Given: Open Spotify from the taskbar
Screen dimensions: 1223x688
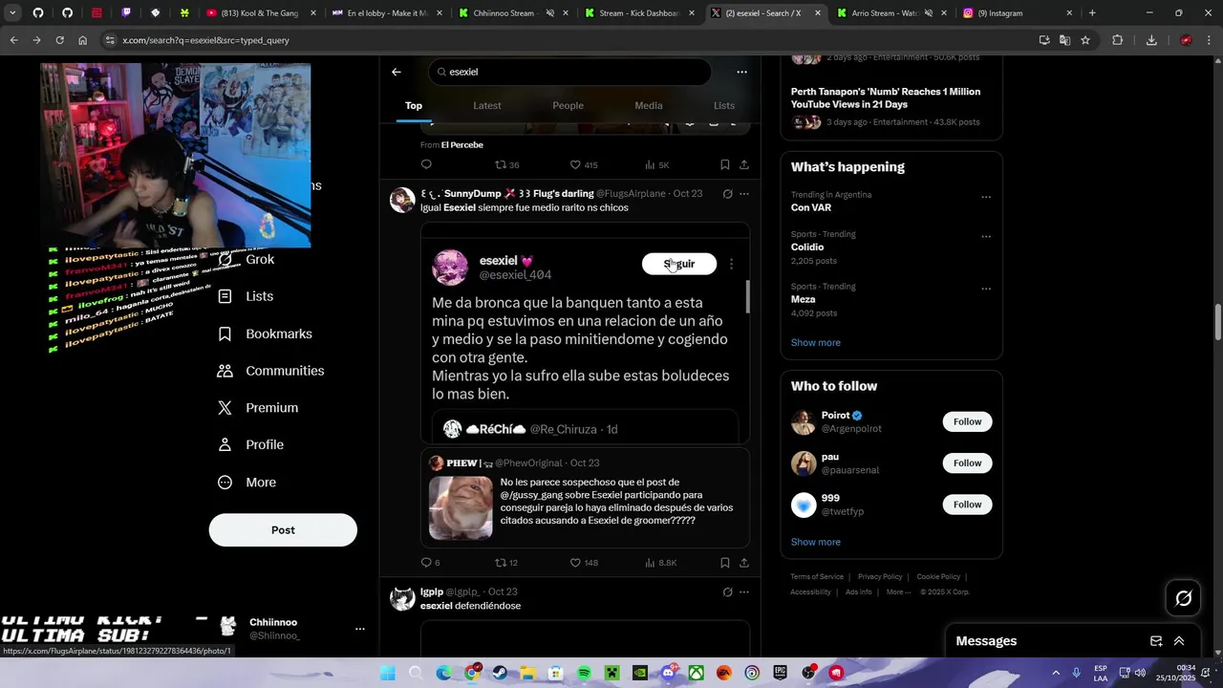Looking at the screenshot, I should [584, 673].
